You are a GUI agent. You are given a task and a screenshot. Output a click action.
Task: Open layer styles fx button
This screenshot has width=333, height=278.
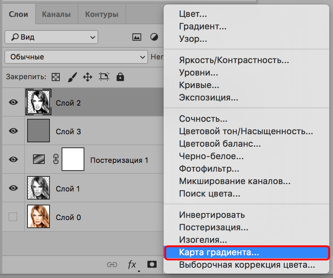coord(132,264)
